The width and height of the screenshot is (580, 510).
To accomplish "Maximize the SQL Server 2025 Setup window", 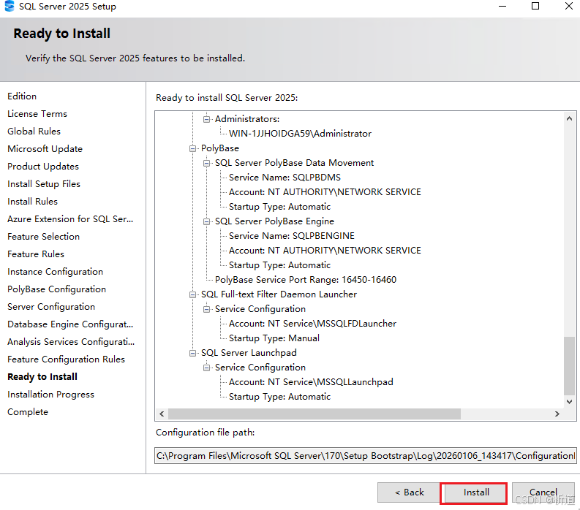I will click(535, 7).
